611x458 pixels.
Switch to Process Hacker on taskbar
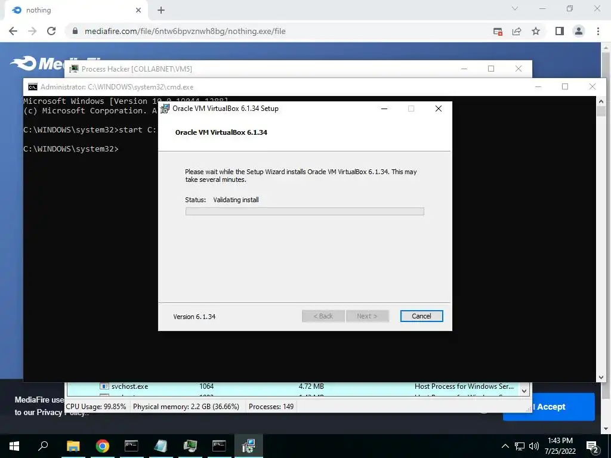190,446
